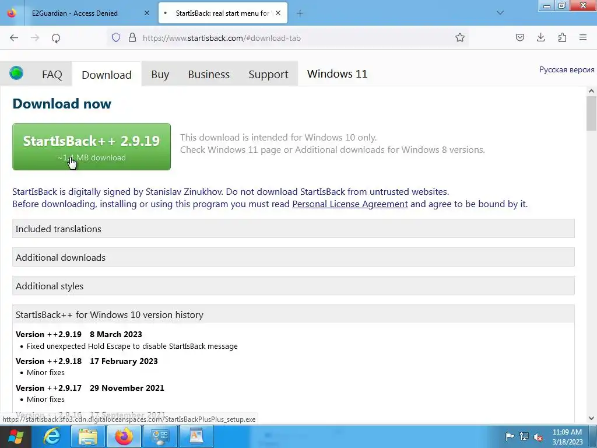Expand the Additional styles section
Viewport: 597px width, 448px height.
coord(293,286)
